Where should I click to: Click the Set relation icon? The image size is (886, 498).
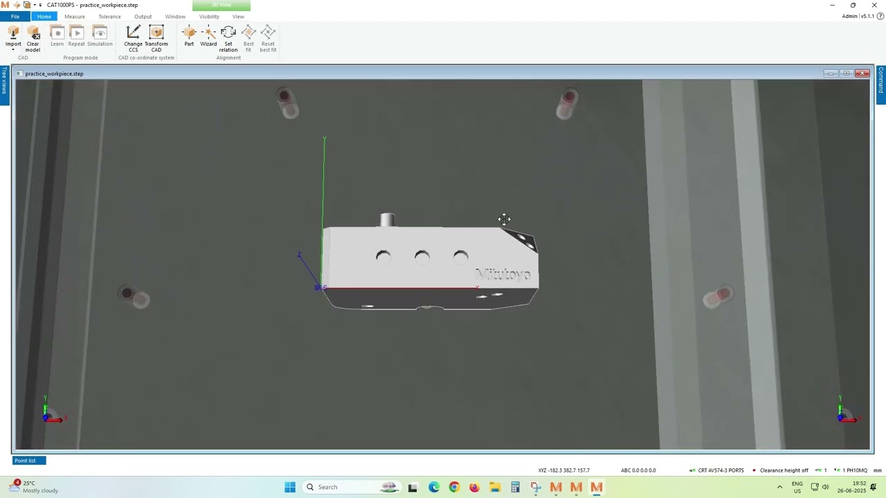point(228,33)
